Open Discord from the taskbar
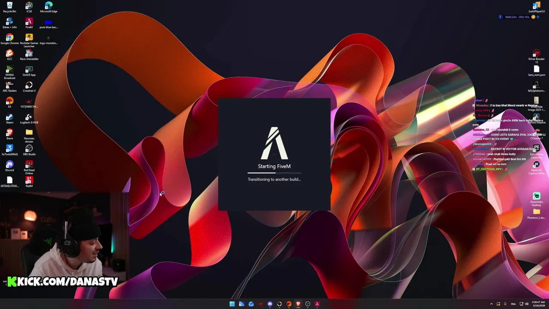Image resolution: width=549 pixels, height=309 pixels. [270, 304]
